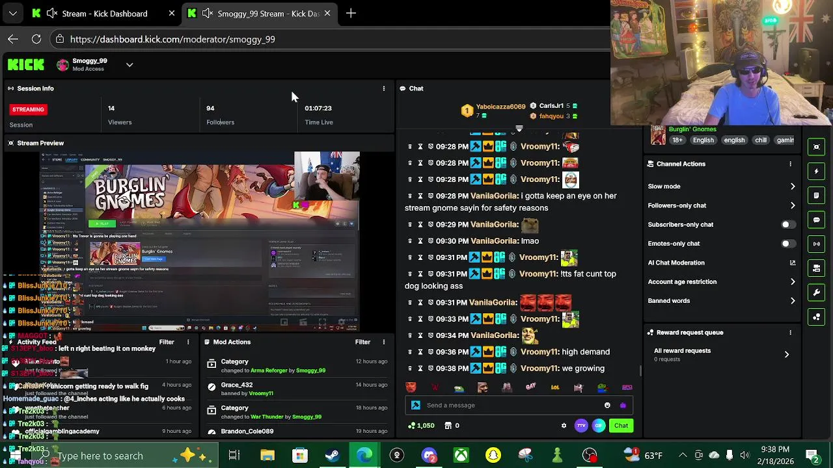The image size is (833, 468).
Task: Open the Smoggy_99 channel switcher dropdown
Action: [130, 64]
